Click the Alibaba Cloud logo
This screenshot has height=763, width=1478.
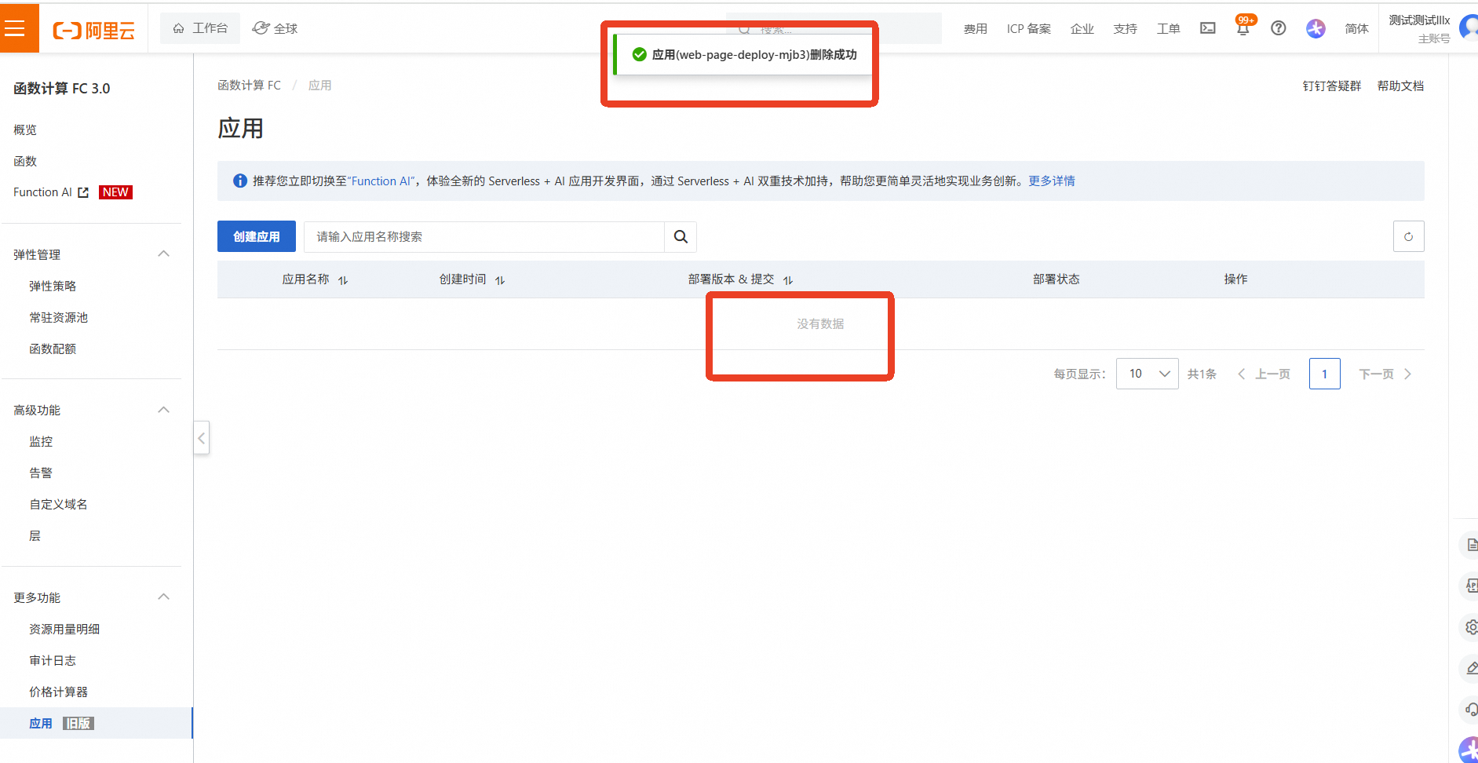pos(93,30)
